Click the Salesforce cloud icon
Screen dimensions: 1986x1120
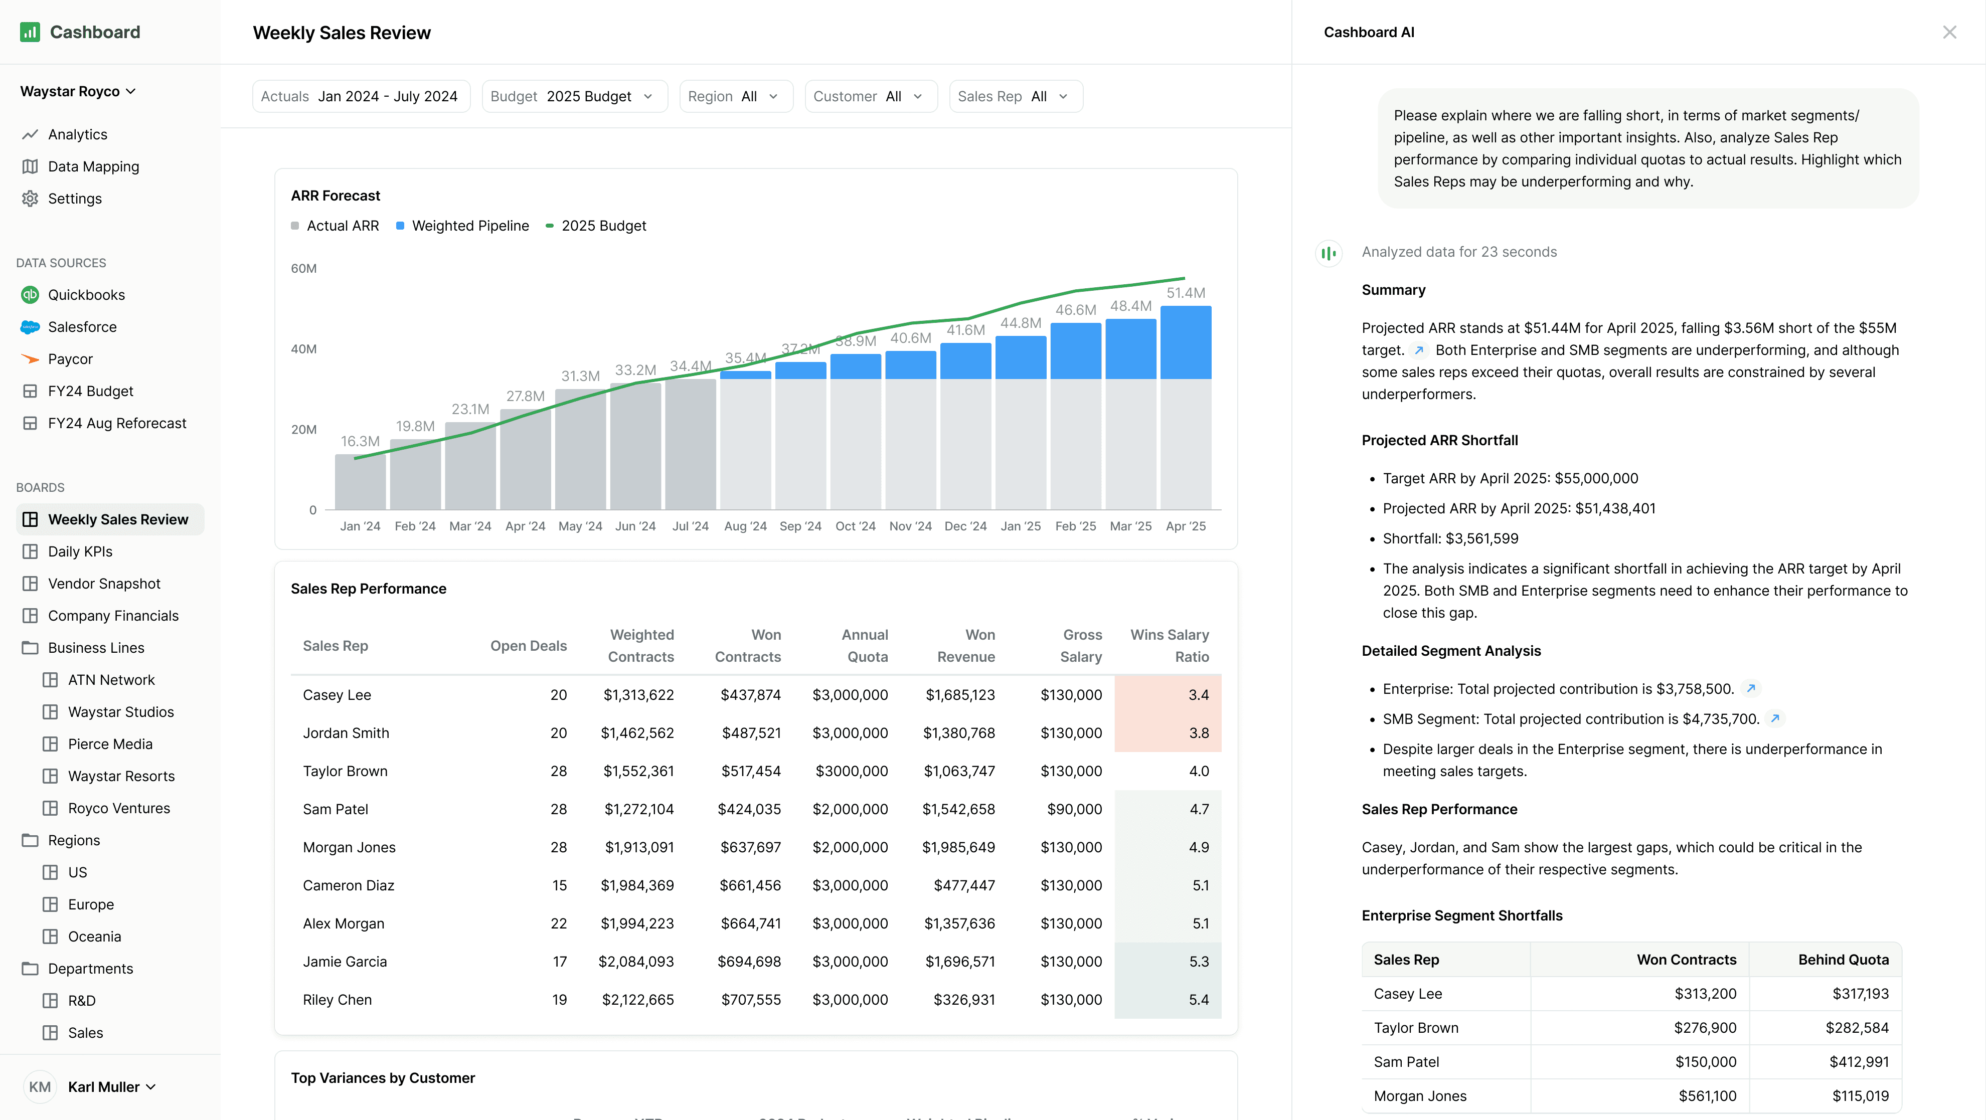(x=30, y=327)
